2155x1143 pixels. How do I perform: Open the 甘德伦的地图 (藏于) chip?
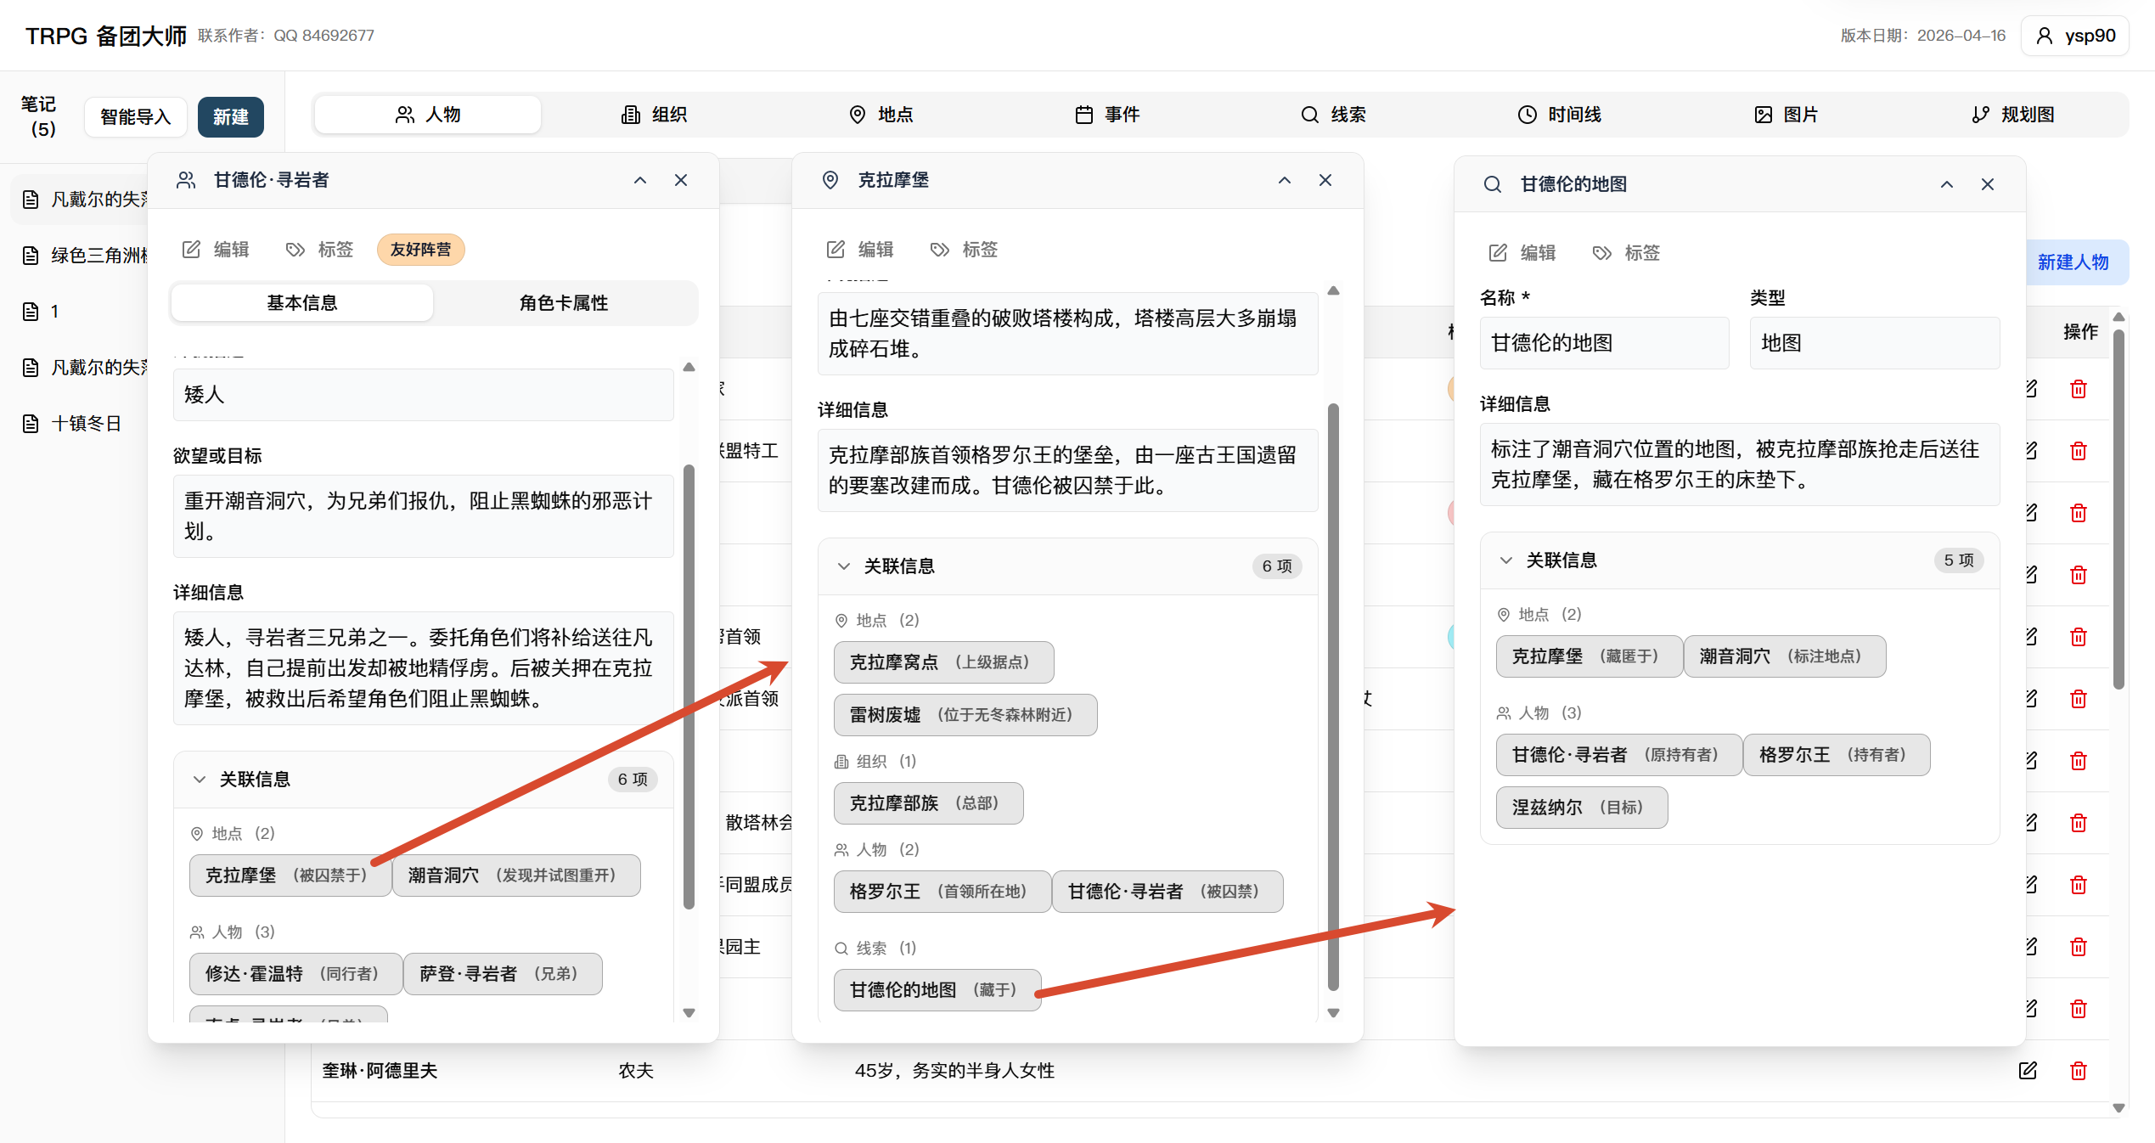[937, 990]
